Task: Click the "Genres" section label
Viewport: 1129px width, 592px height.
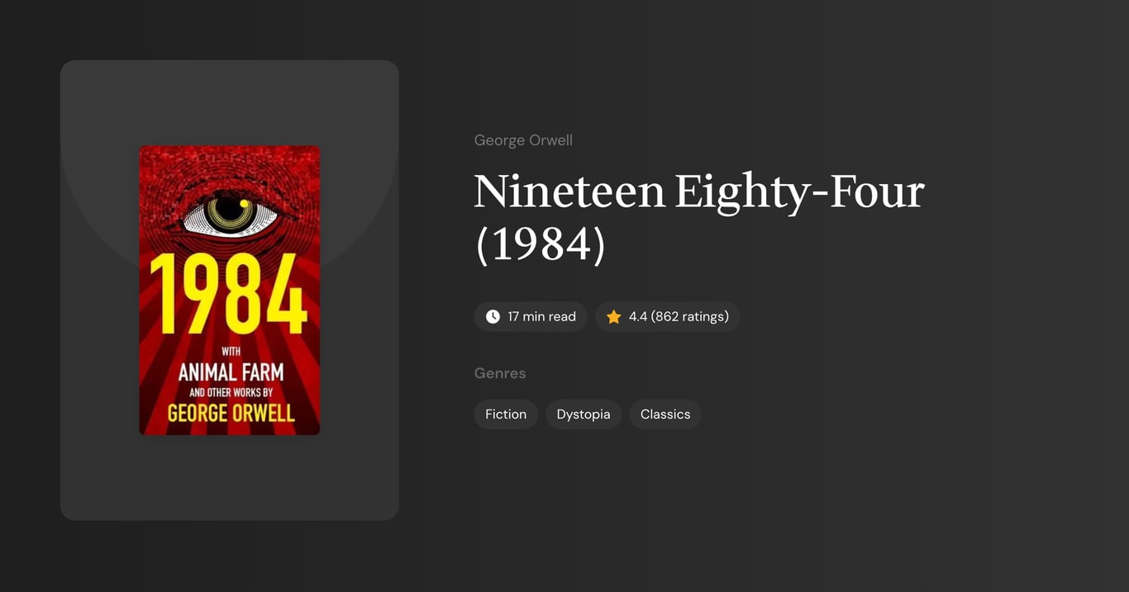Action: [x=500, y=372]
